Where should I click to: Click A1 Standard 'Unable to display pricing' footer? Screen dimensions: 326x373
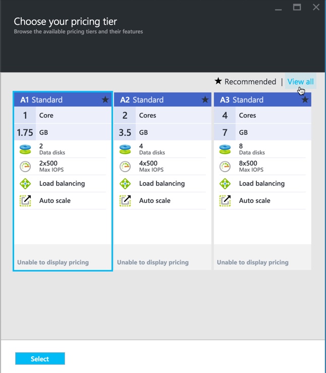click(x=53, y=262)
